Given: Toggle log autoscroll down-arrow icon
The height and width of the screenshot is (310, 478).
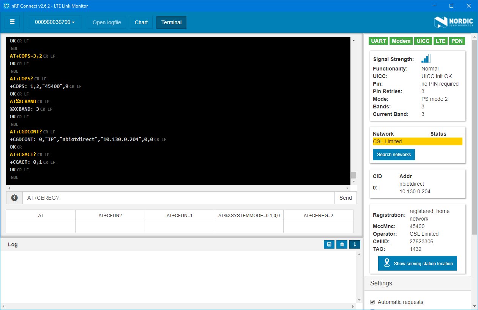Looking at the screenshot, I should point(355,244).
